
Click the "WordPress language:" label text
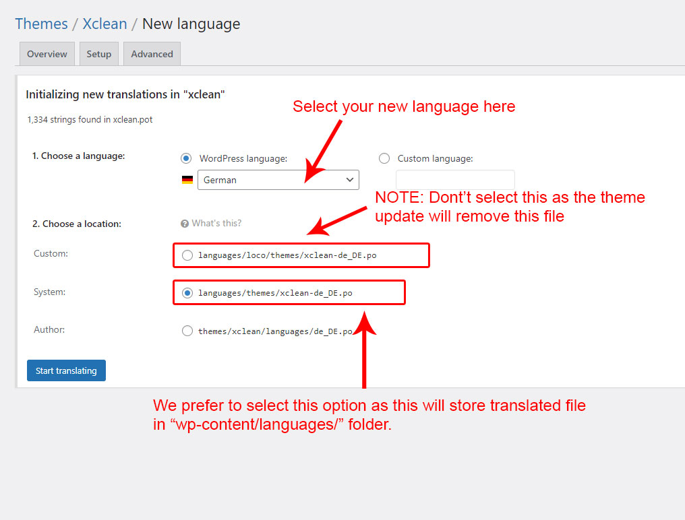coord(243,159)
